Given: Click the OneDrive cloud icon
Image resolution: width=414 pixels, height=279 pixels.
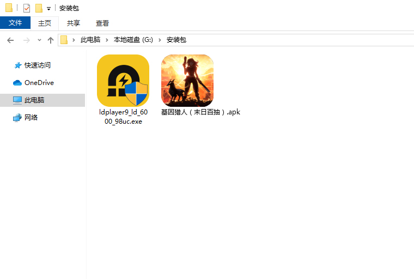Looking at the screenshot, I should [x=17, y=83].
